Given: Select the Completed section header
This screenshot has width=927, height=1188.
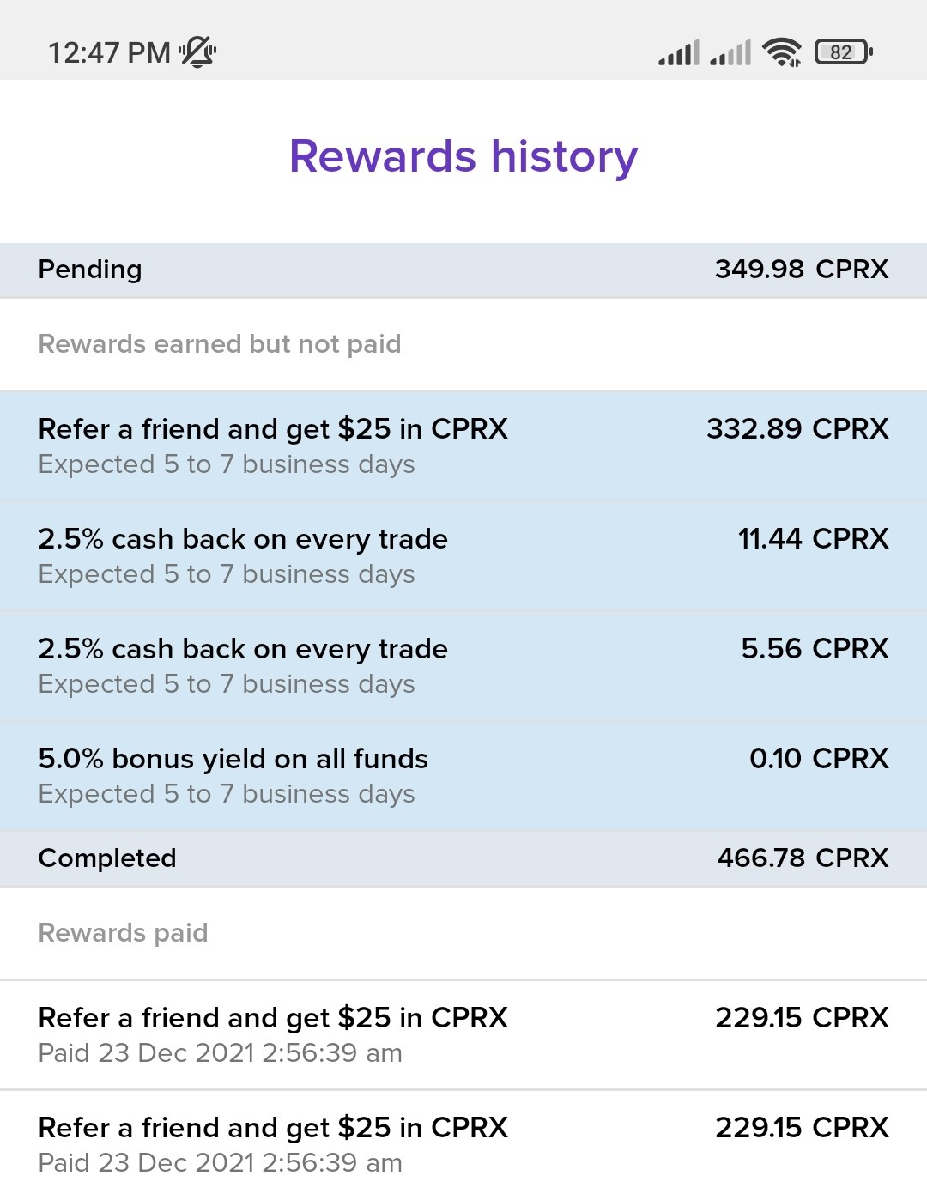Looking at the screenshot, I should tap(463, 858).
